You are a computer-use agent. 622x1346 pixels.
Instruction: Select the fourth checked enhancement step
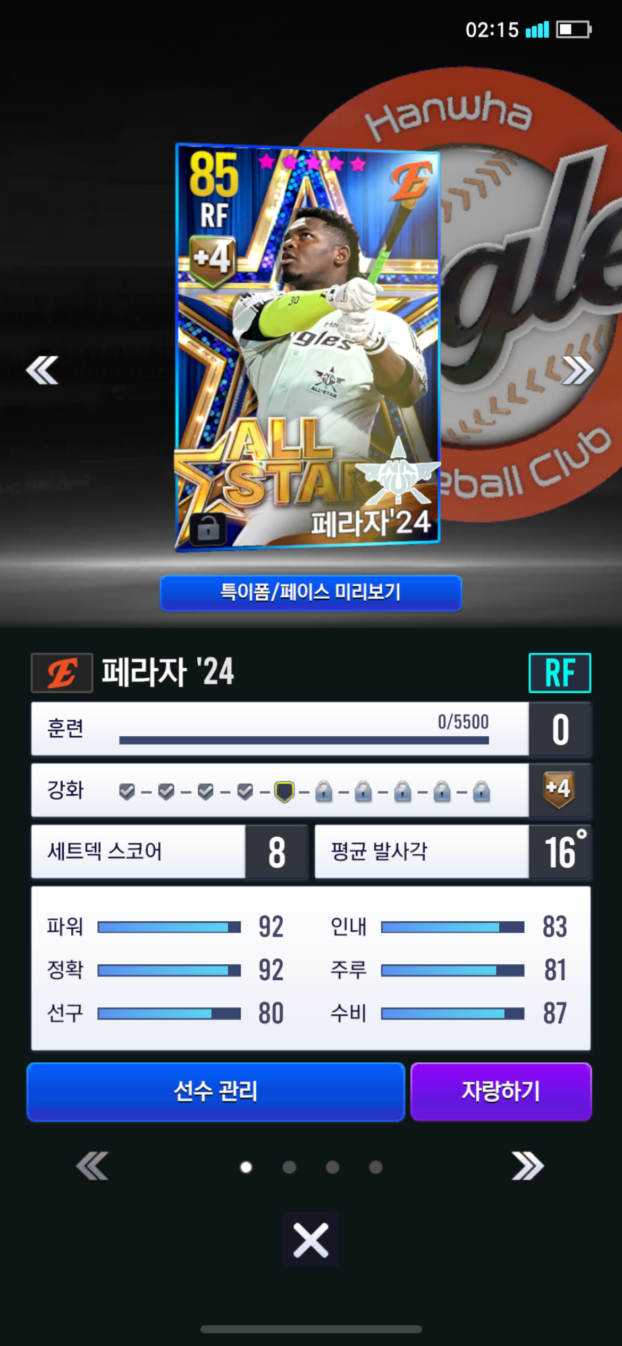[245, 792]
